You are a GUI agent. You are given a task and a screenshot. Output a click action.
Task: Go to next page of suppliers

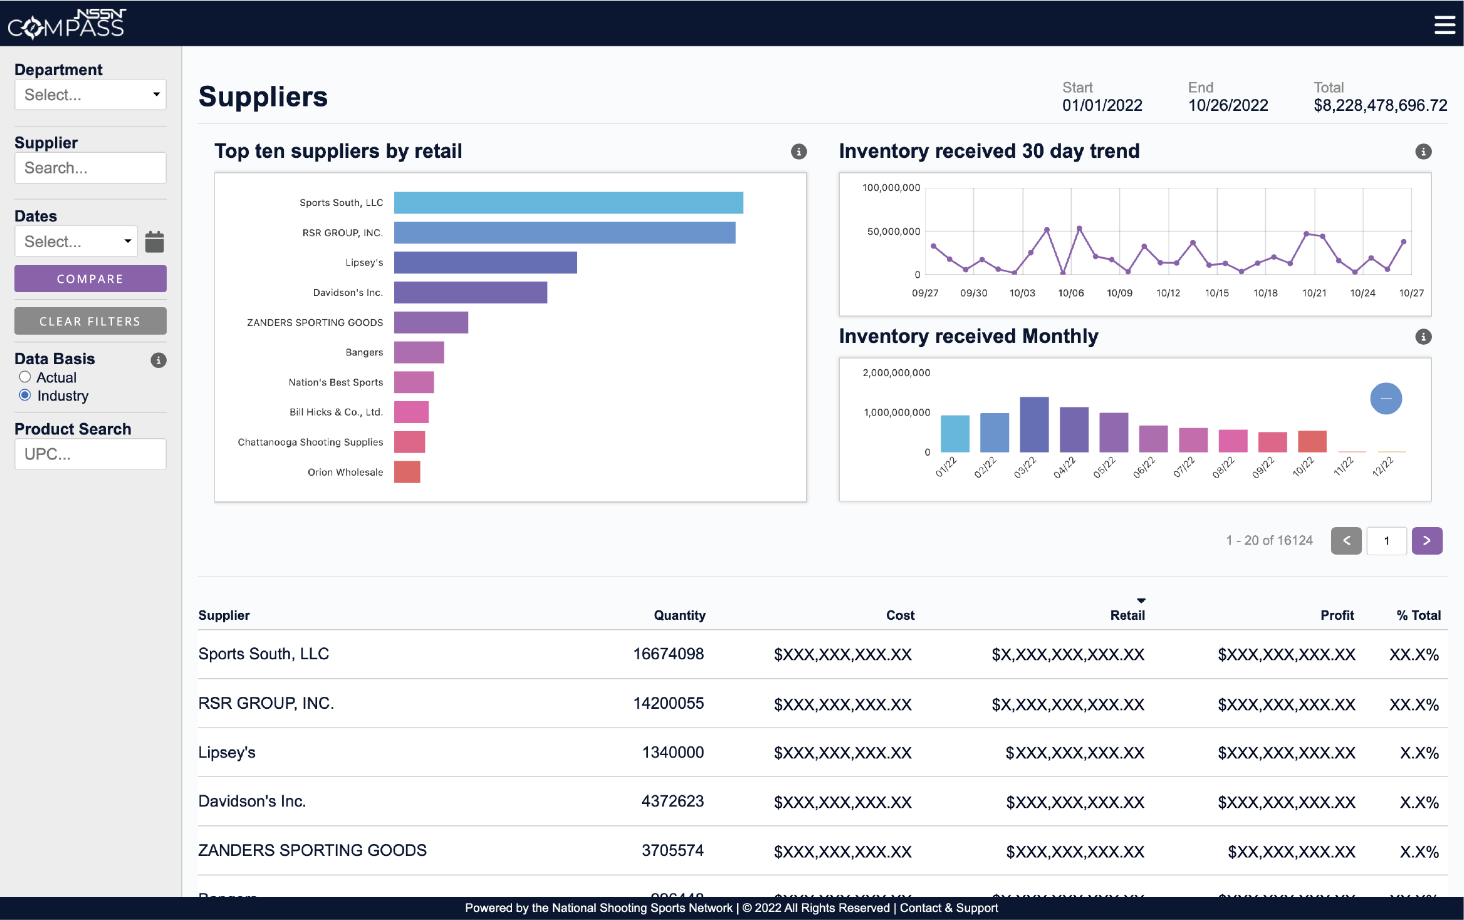(1426, 540)
